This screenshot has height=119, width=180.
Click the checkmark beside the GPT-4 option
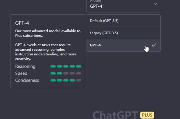154,45
